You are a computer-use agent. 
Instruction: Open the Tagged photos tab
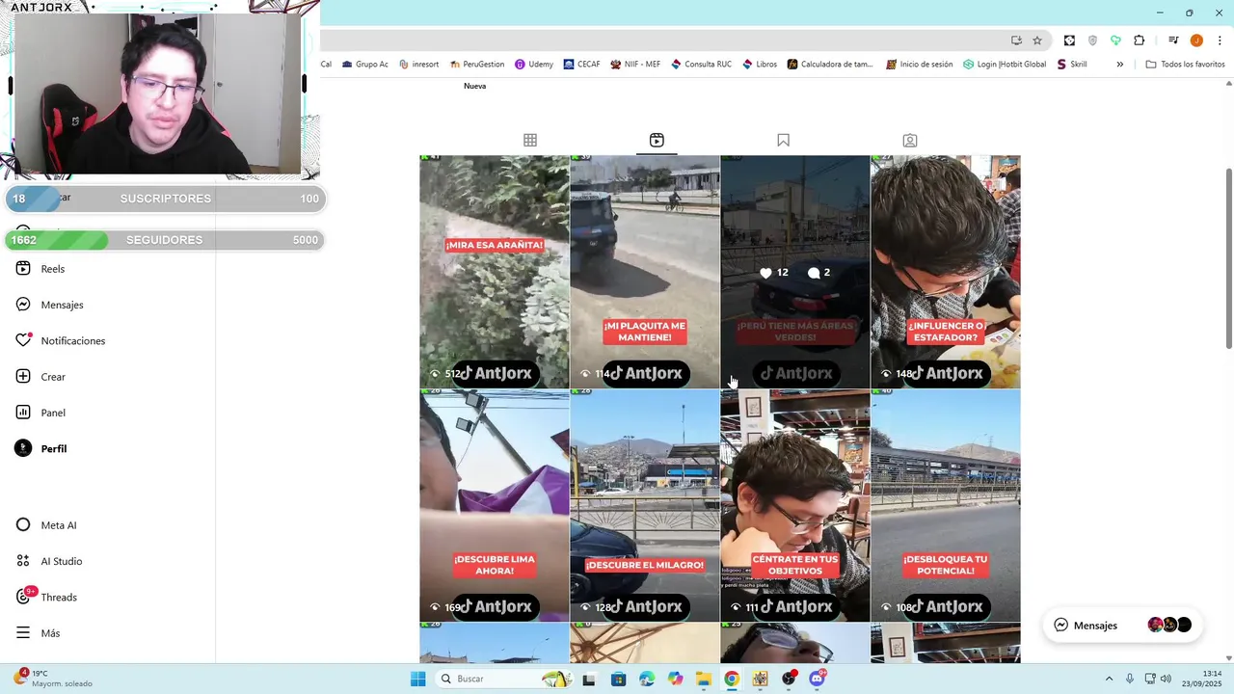coord(909,141)
